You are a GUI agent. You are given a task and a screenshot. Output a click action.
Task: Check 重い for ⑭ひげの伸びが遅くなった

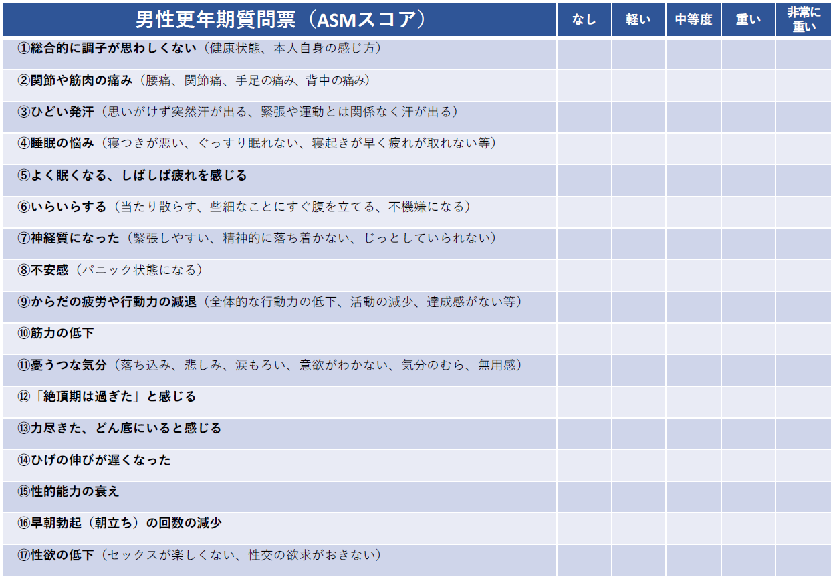pyautogui.click(x=748, y=465)
